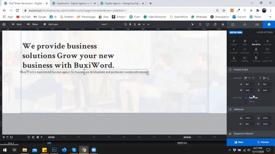This screenshot has height=154, width=275.
Task: Collapse the Additional section
Action: click(251, 110)
